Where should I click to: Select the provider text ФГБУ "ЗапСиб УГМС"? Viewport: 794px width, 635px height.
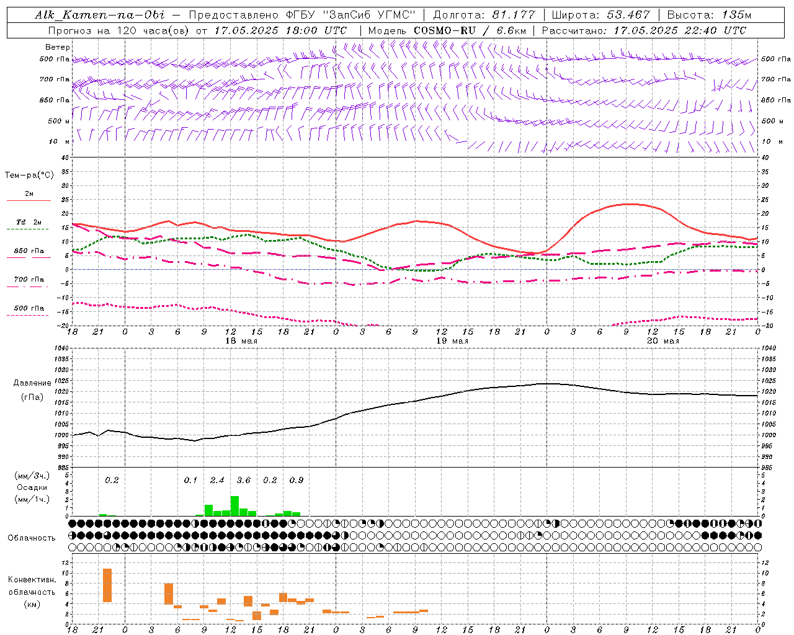point(350,15)
